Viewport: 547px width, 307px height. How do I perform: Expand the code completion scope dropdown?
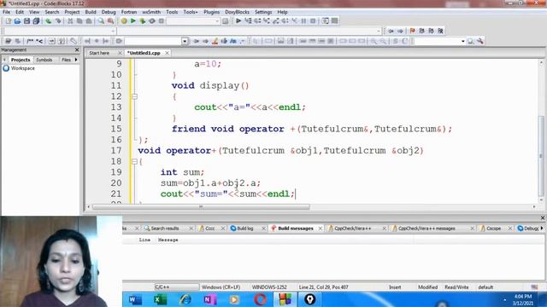113,31
